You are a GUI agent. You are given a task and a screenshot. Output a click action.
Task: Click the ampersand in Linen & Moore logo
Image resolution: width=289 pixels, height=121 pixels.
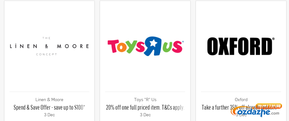[x=47, y=46]
